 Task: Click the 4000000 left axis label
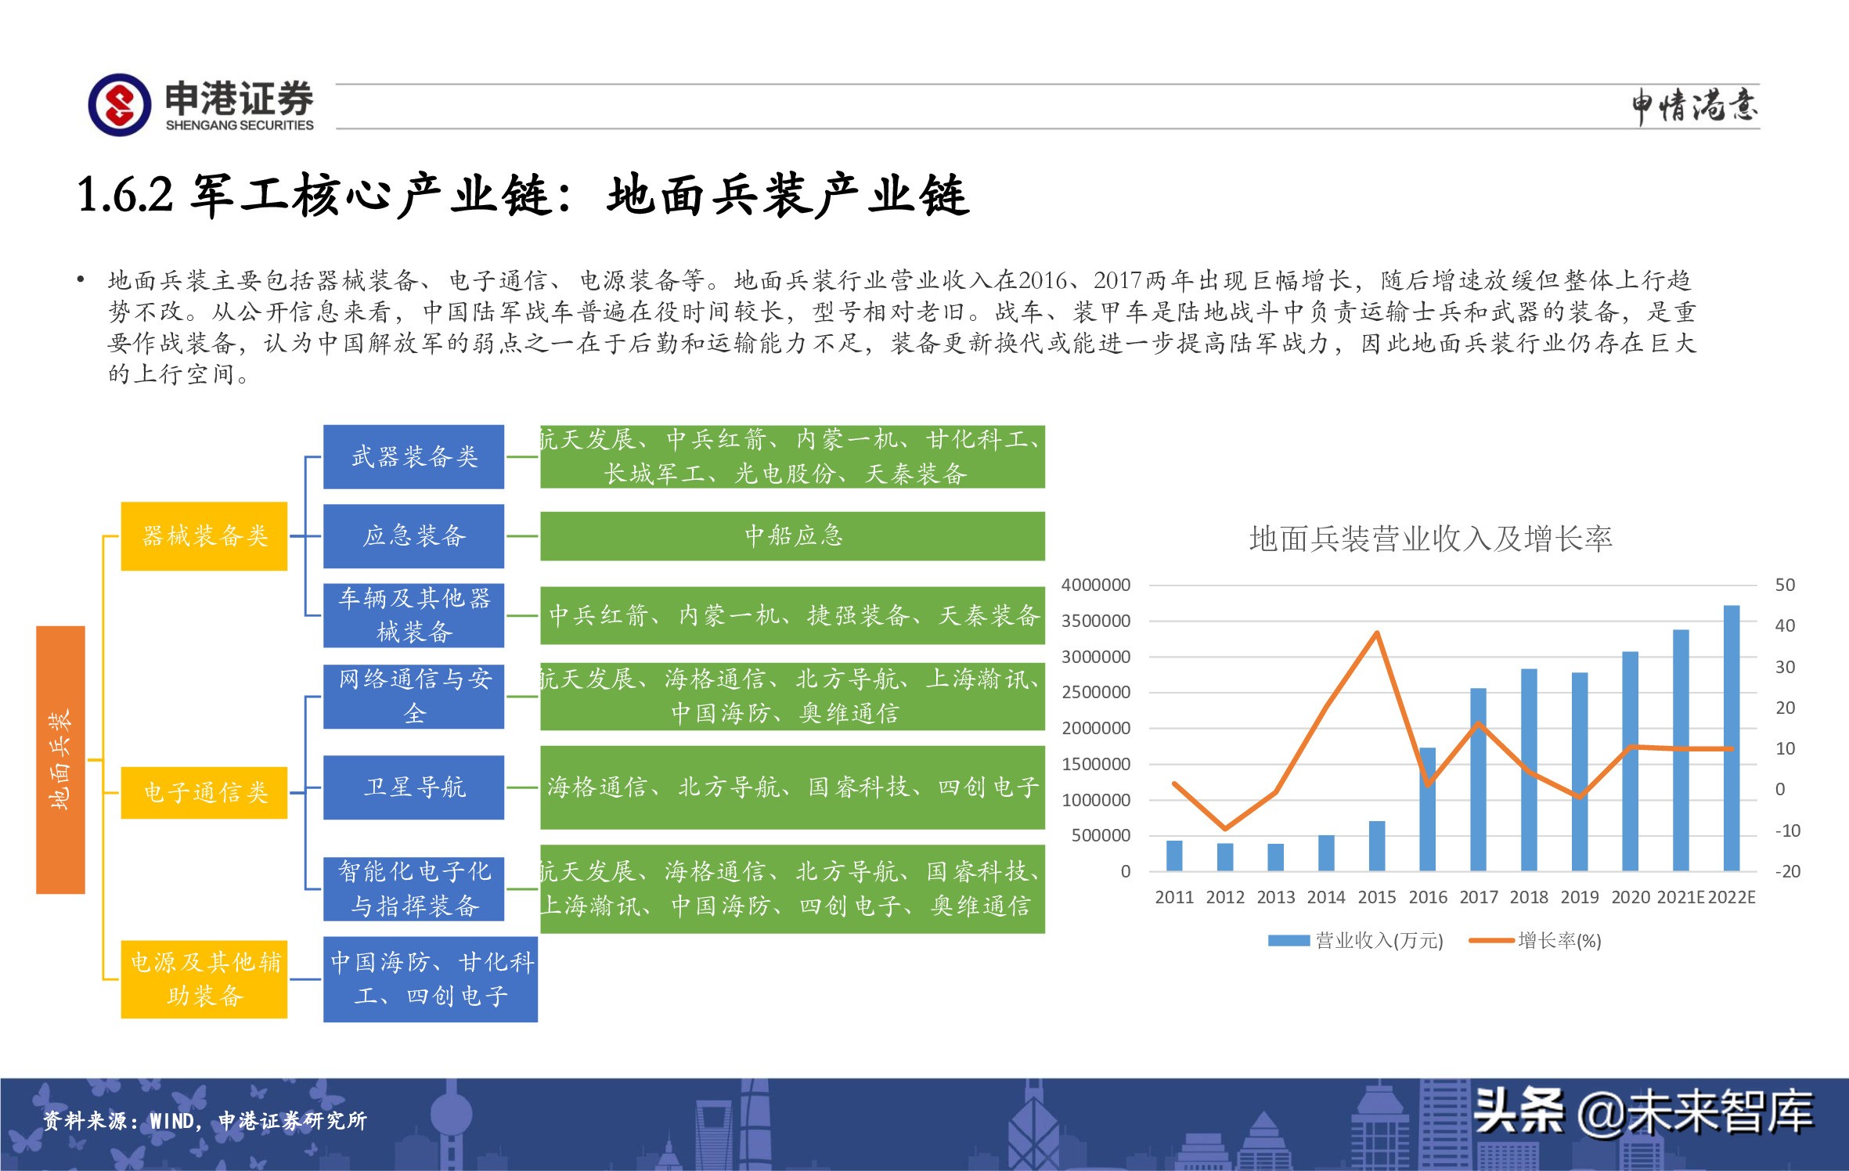click(1096, 585)
